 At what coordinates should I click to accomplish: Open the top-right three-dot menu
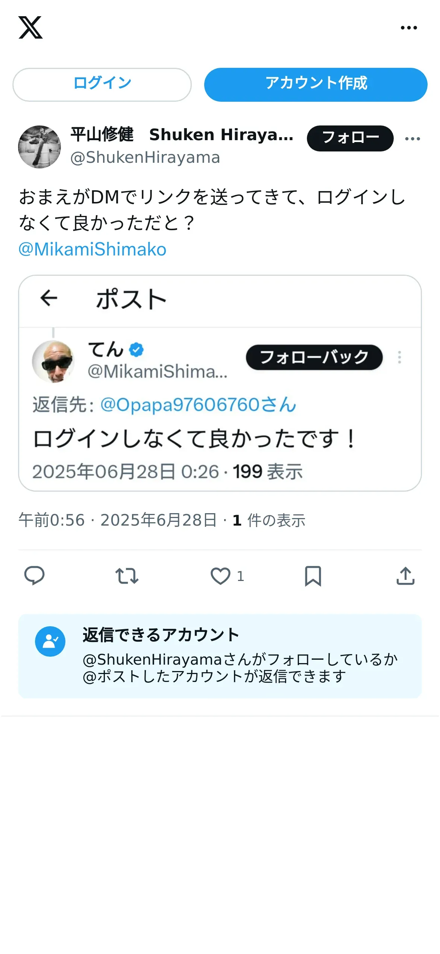409,28
